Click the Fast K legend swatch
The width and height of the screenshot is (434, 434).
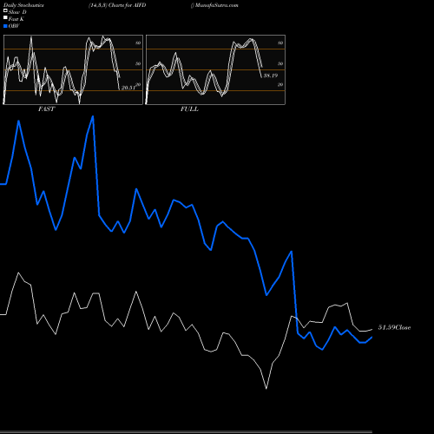click(x=5, y=18)
